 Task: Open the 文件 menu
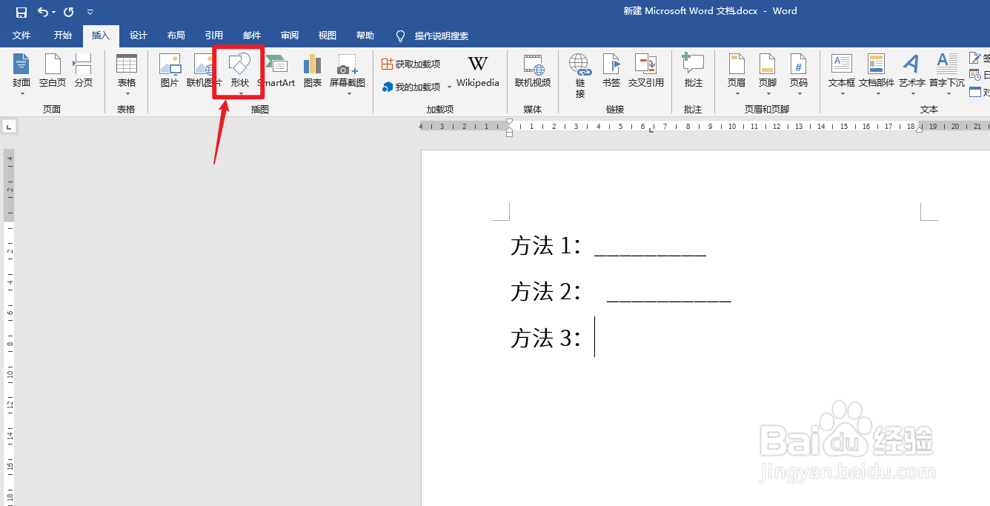[21, 35]
